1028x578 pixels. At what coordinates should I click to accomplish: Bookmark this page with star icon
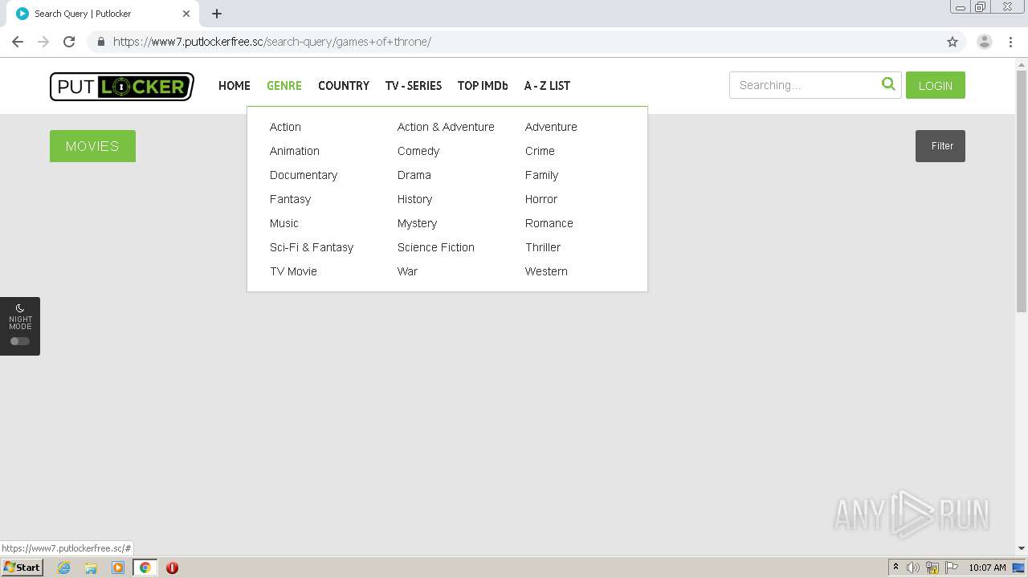[x=953, y=42]
